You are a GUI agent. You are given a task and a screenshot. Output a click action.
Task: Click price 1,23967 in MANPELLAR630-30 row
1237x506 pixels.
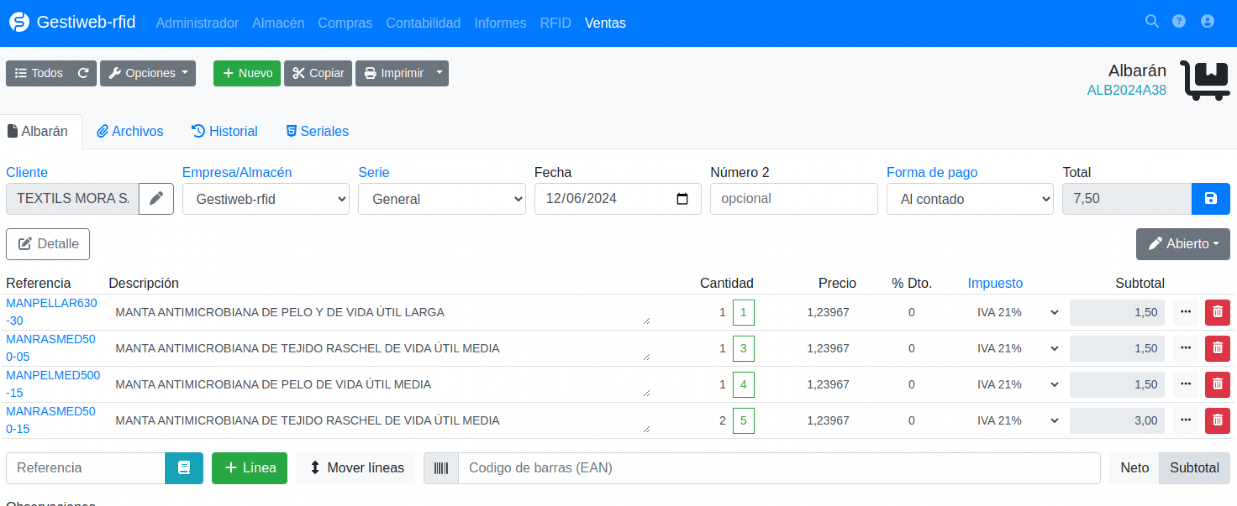point(827,312)
